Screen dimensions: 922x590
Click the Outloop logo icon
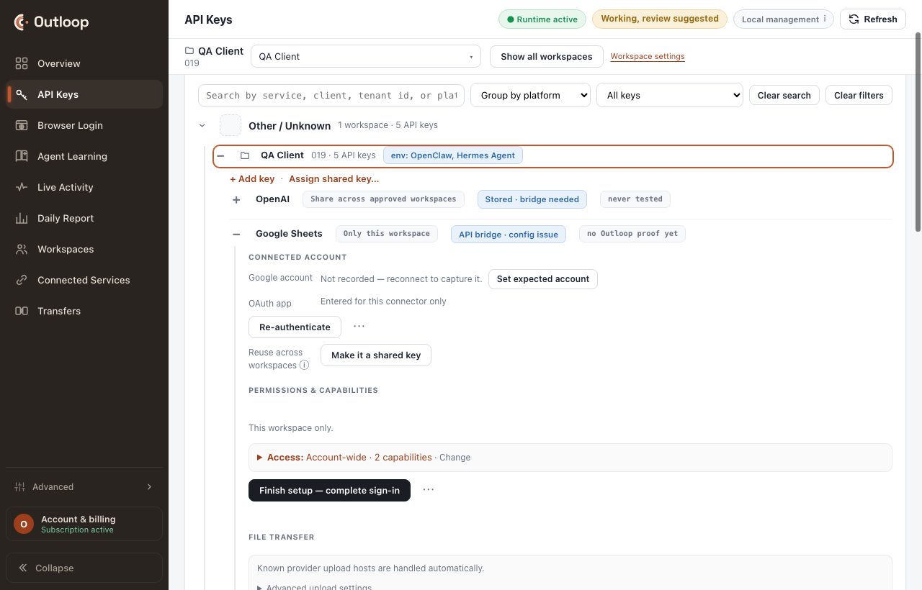click(x=22, y=22)
